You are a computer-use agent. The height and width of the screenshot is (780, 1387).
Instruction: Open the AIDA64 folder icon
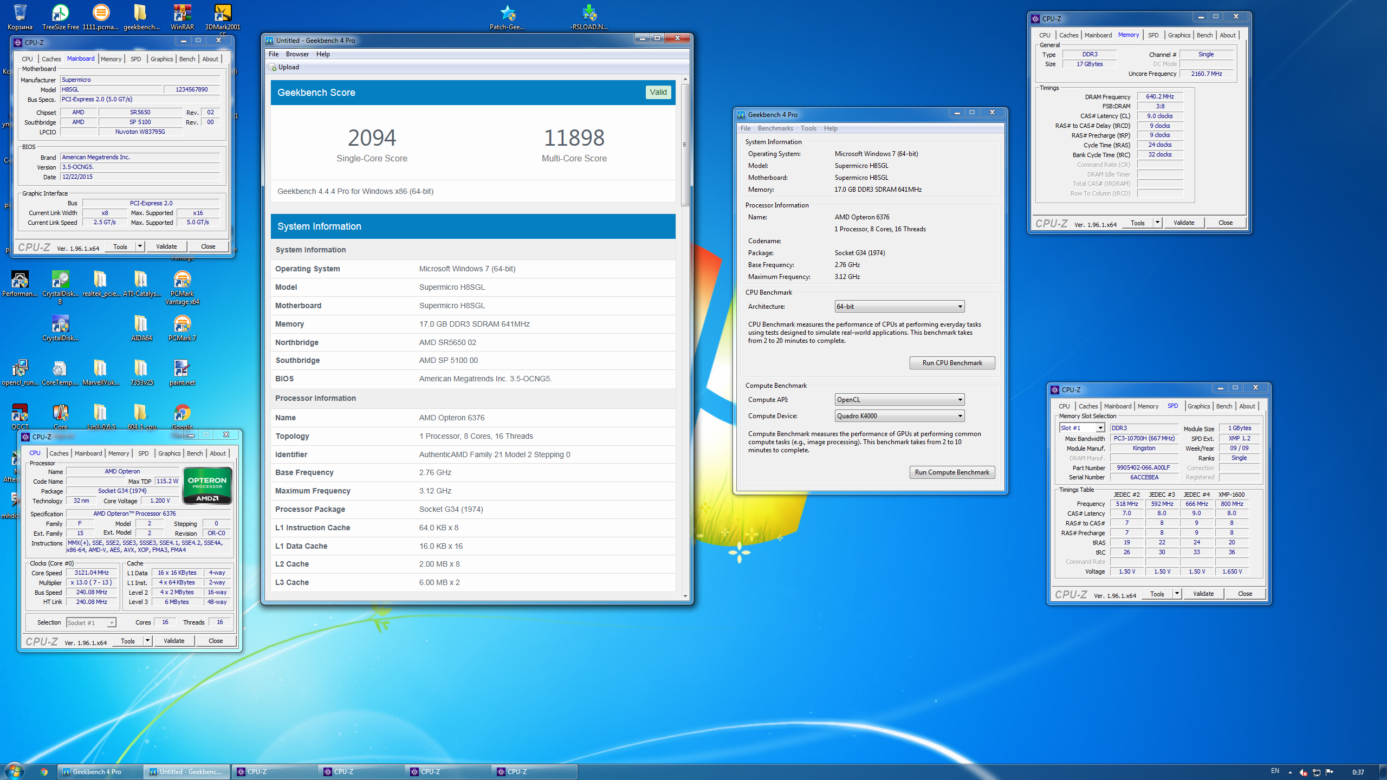click(x=141, y=328)
